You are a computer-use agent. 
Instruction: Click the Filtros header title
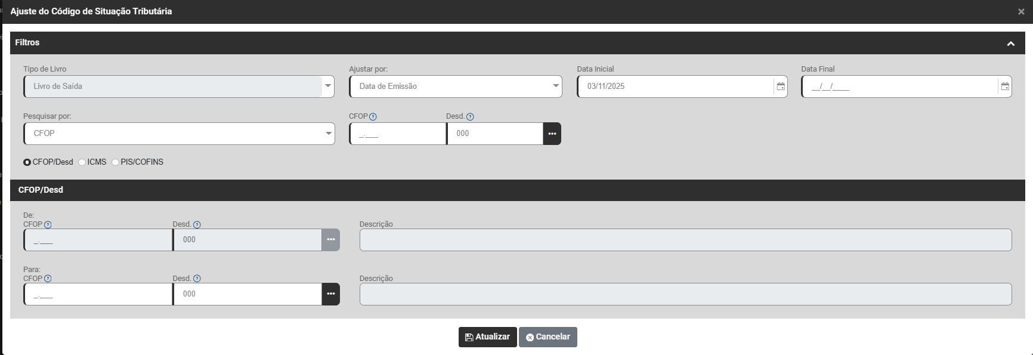coord(27,42)
